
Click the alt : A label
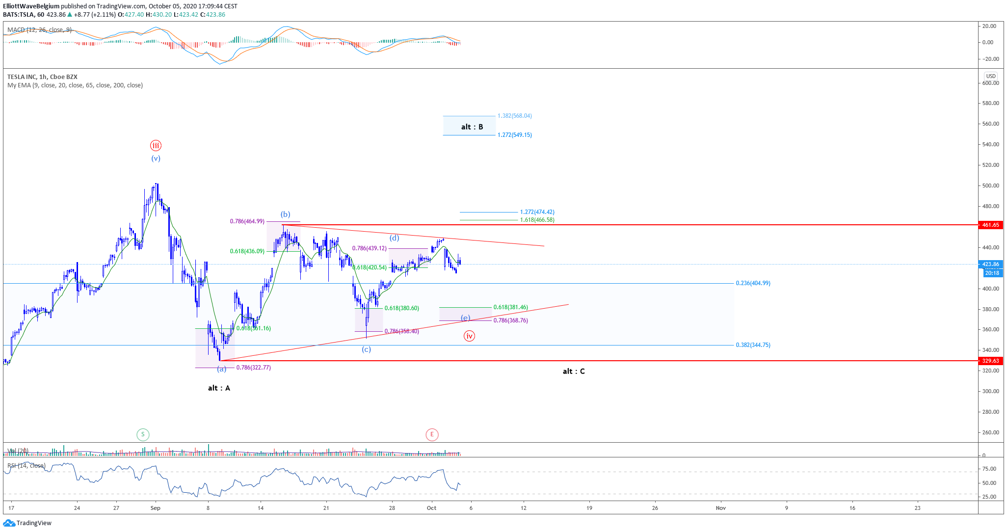tap(219, 388)
